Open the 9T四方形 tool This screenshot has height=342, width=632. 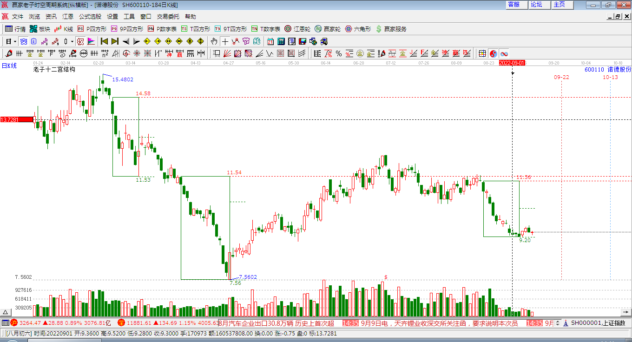230,29
